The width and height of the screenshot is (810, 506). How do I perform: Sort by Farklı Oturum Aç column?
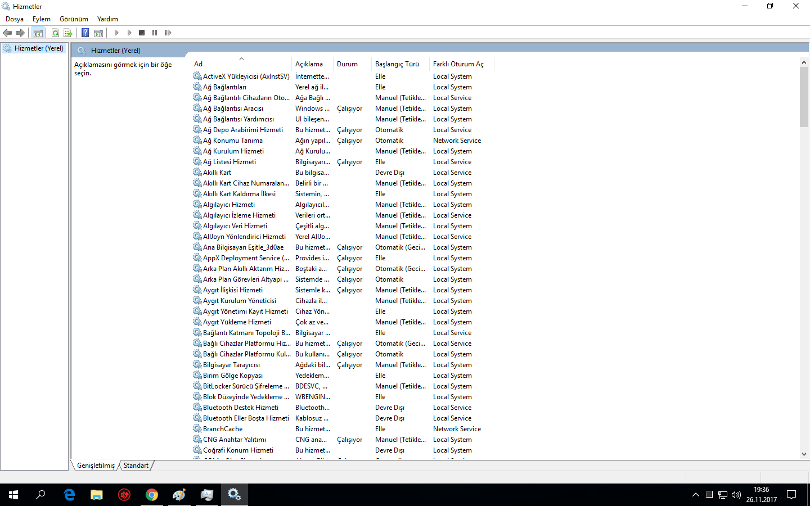point(461,64)
